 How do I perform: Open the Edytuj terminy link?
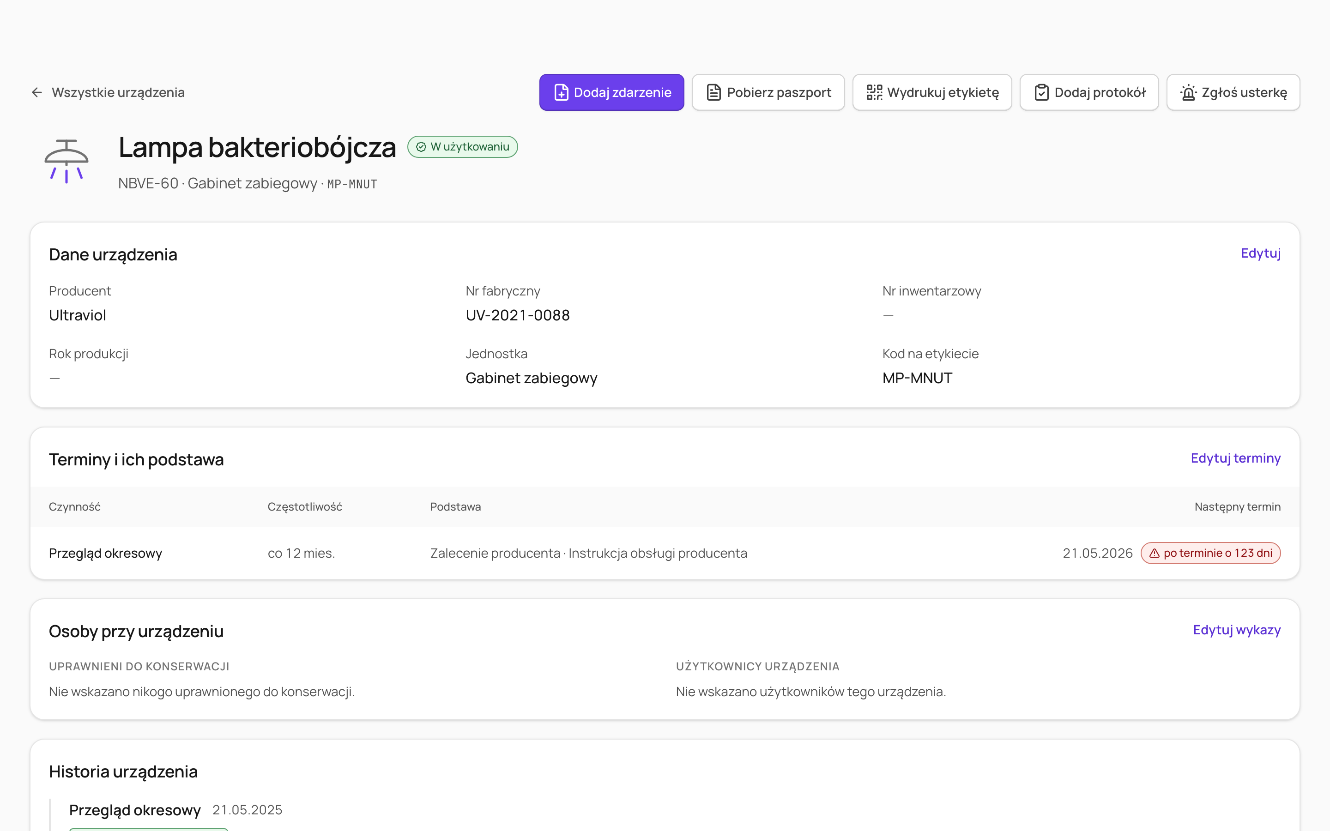1235,458
